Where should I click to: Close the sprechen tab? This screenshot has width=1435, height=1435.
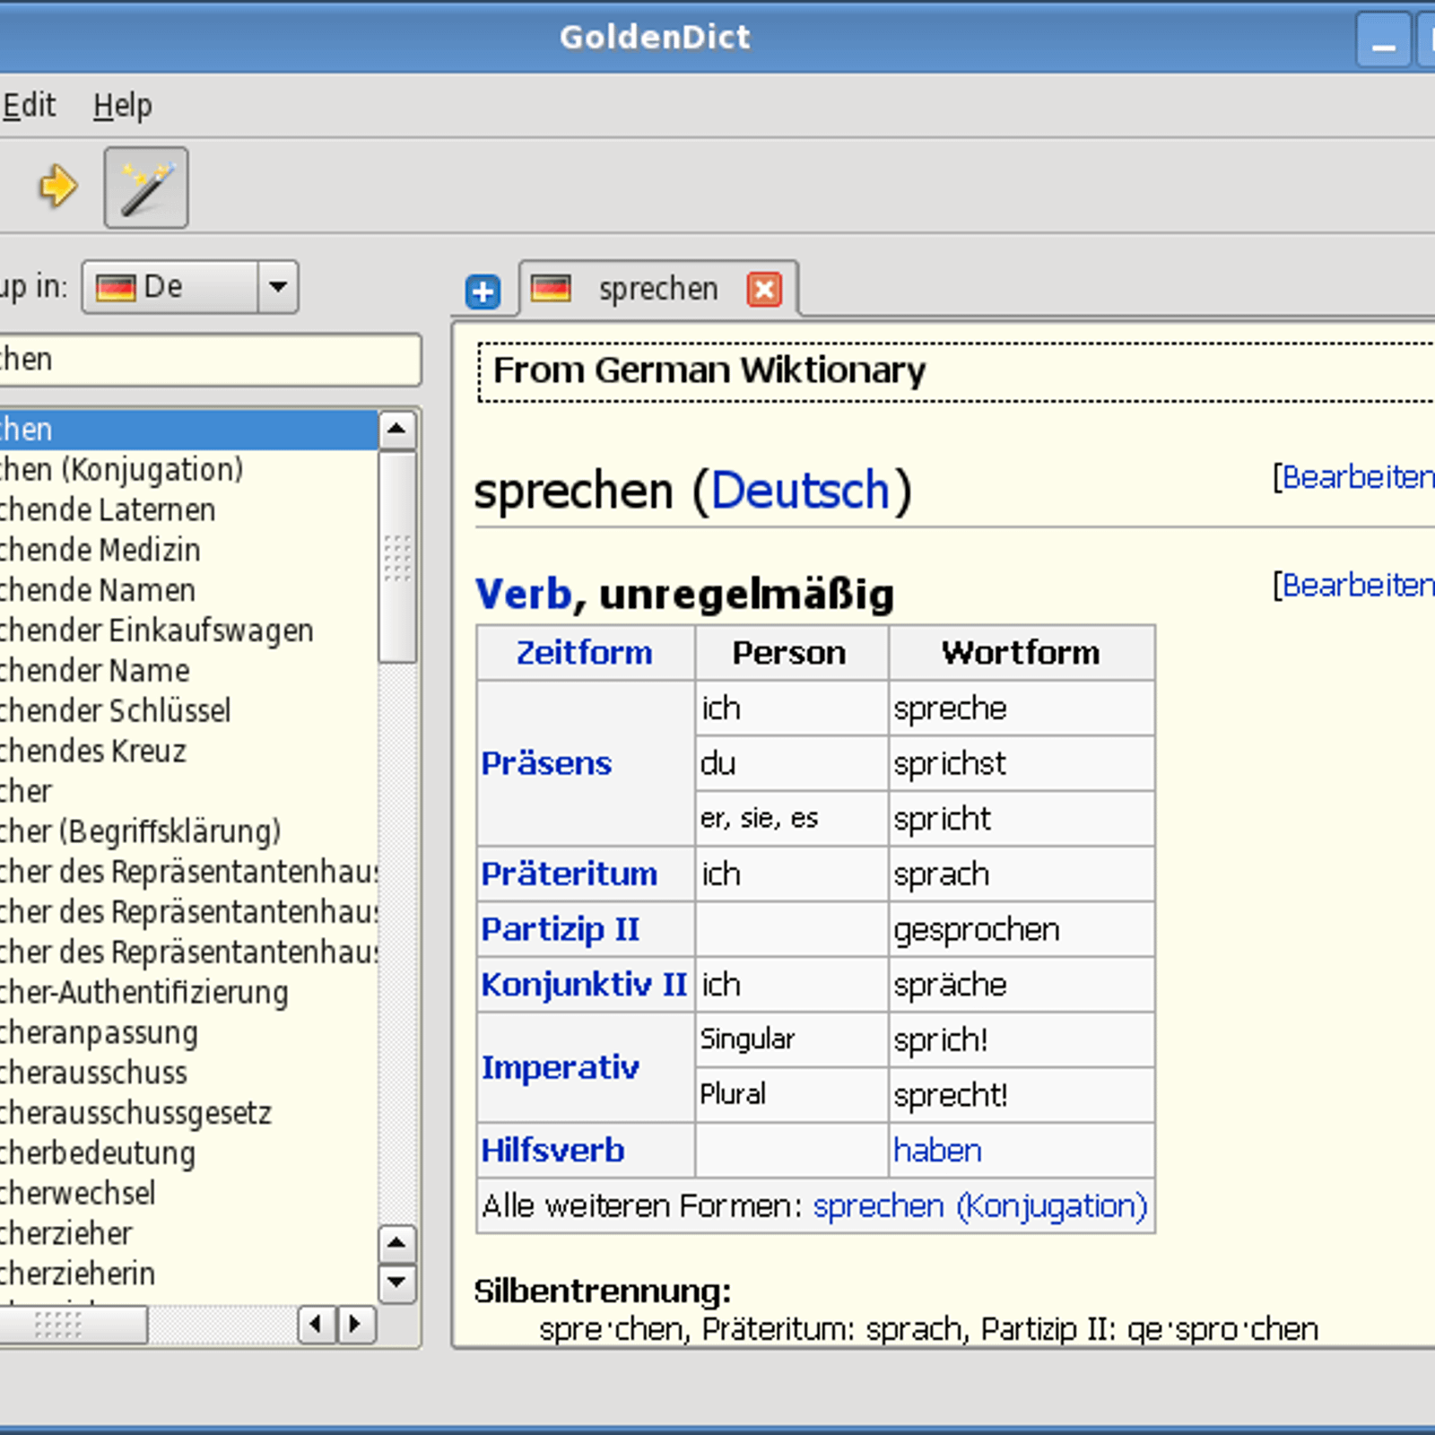tap(764, 289)
